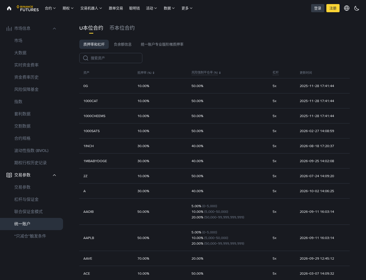The image size is (366, 280).
Task: Click the 登录 button
Action: (x=318, y=8)
